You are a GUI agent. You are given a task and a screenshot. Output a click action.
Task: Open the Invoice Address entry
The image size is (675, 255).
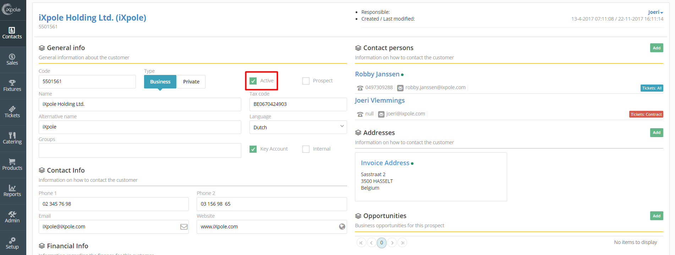coord(385,163)
